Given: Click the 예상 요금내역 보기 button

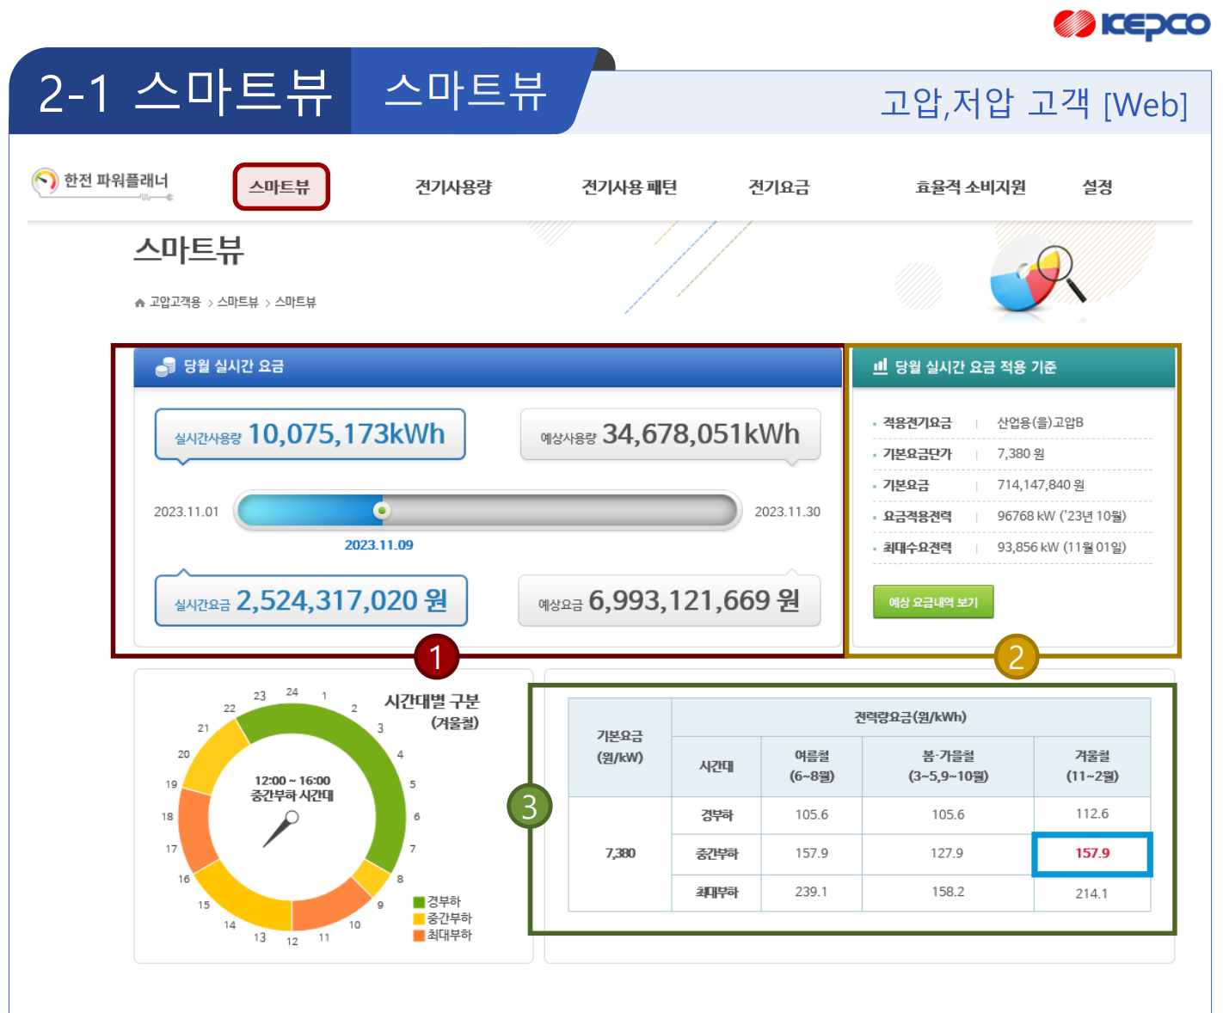Looking at the screenshot, I should 932,601.
